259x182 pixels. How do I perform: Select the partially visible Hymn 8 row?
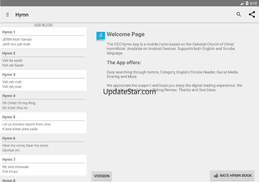[x=43, y=179]
